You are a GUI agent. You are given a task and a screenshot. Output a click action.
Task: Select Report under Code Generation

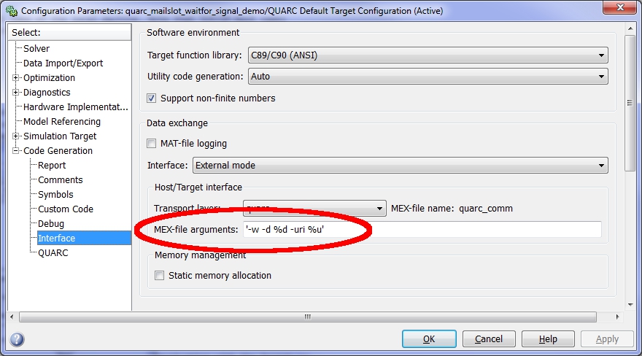click(x=52, y=166)
